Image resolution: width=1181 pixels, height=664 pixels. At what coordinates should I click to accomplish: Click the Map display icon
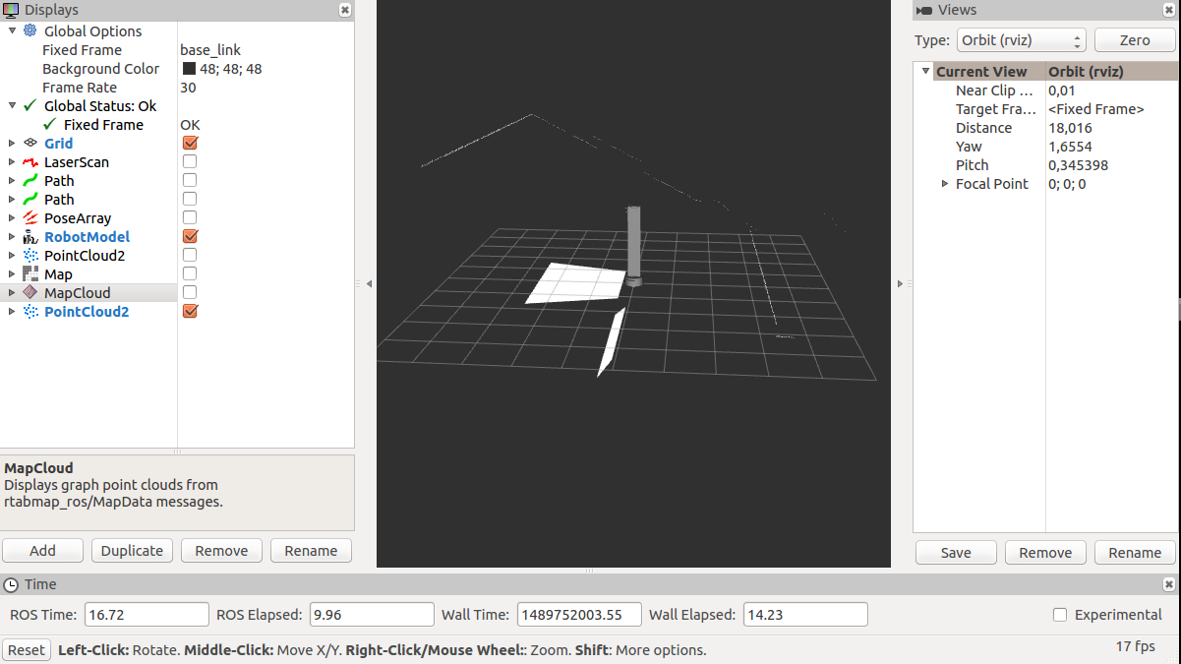point(30,274)
